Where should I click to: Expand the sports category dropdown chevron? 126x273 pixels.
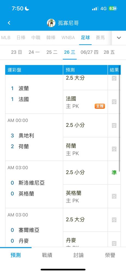coord(119,38)
